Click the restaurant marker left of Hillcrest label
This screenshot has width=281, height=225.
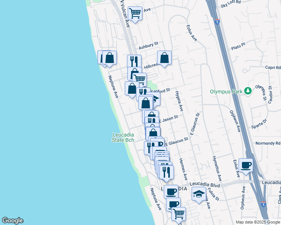(134, 61)
